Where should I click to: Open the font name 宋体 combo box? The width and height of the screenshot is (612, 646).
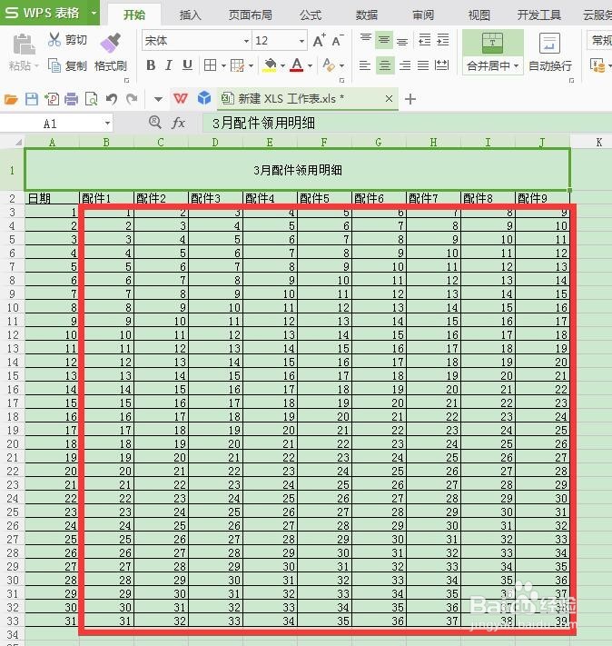point(197,40)
